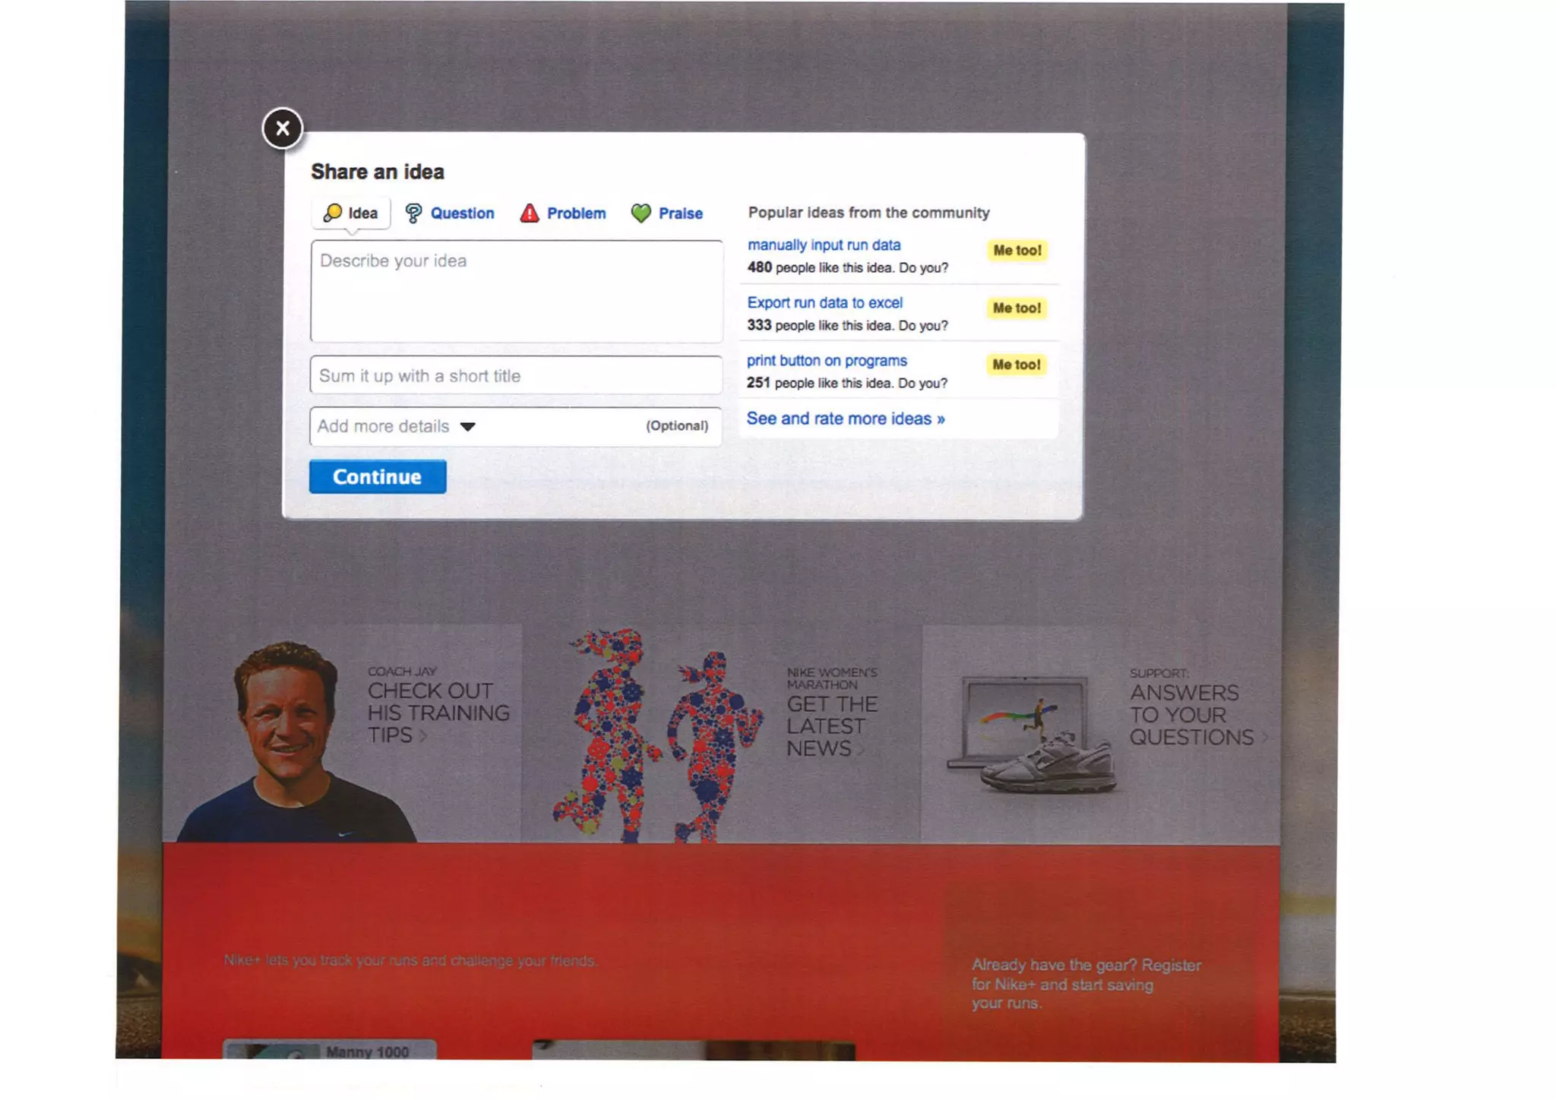Vote Me too on print button on programs

[1016, 365]
